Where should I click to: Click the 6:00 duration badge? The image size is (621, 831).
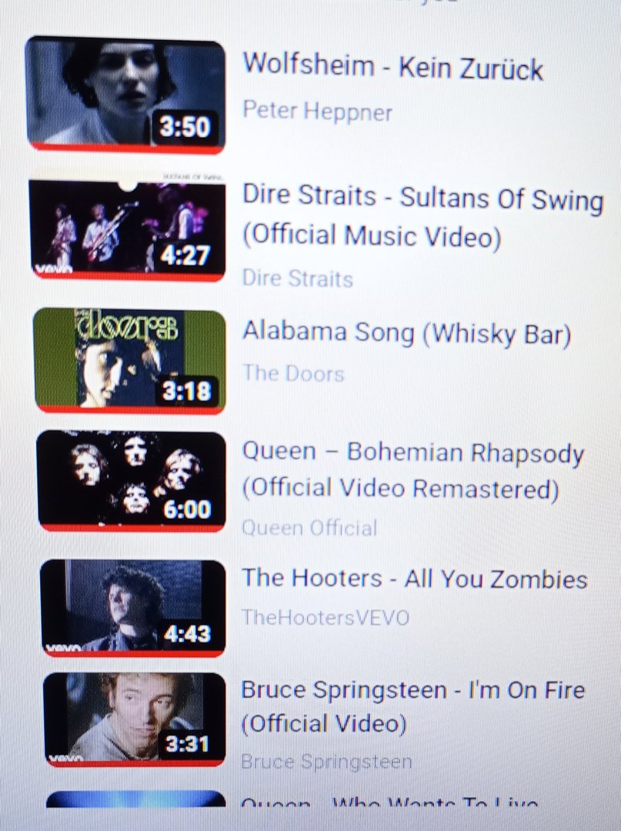(x=187, y=509)
